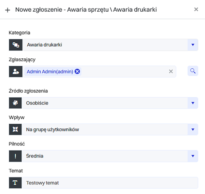Click the Wpływ field icon
The width and height of the screenshot is (205, 194).
(15, 129)
